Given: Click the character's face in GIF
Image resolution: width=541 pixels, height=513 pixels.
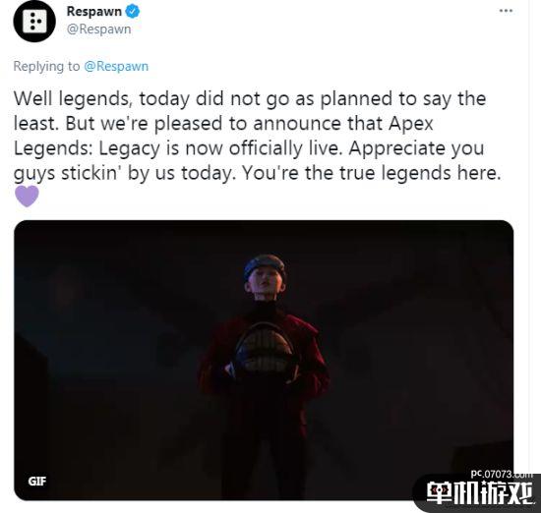Looking at the screenshot, I should 265,281.
